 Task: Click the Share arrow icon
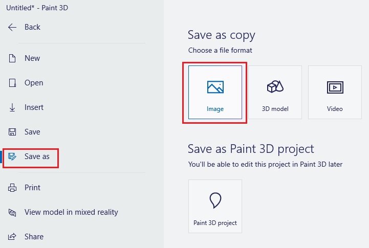click(12, 236)
